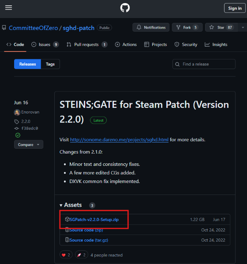Click the Sign in button
The width and height of the screenshot is (247, 264).
pyautogui.click(x=235, y=8)
